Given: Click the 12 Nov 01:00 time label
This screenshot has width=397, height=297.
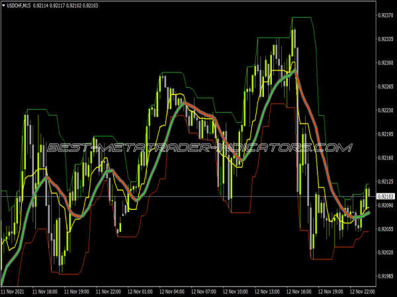Looking at the screenshot, I should click(140, 292).
